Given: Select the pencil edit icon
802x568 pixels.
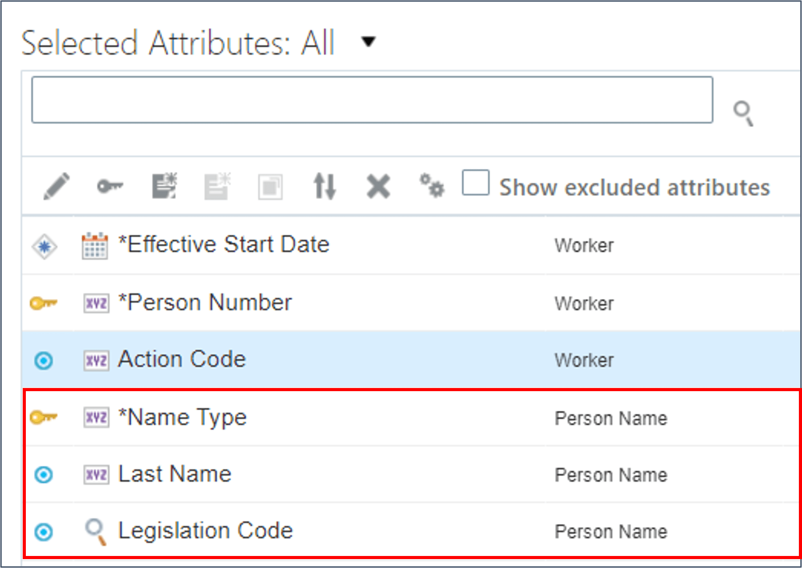Looking at the screenshot, I should [56, 186].
